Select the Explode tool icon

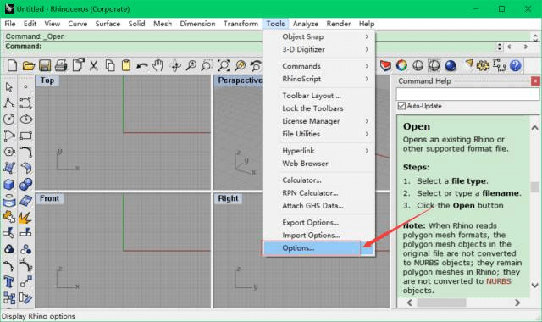click(x=26, y=217)
